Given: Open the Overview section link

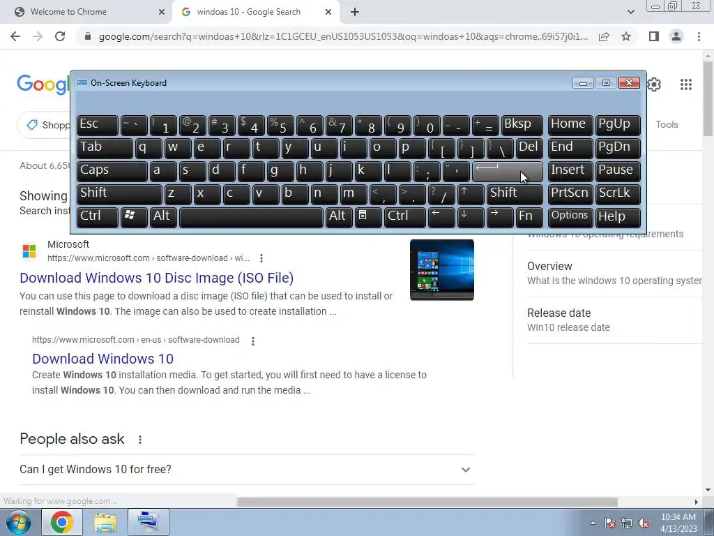Looking at the screenshot, I should point(549,266).
